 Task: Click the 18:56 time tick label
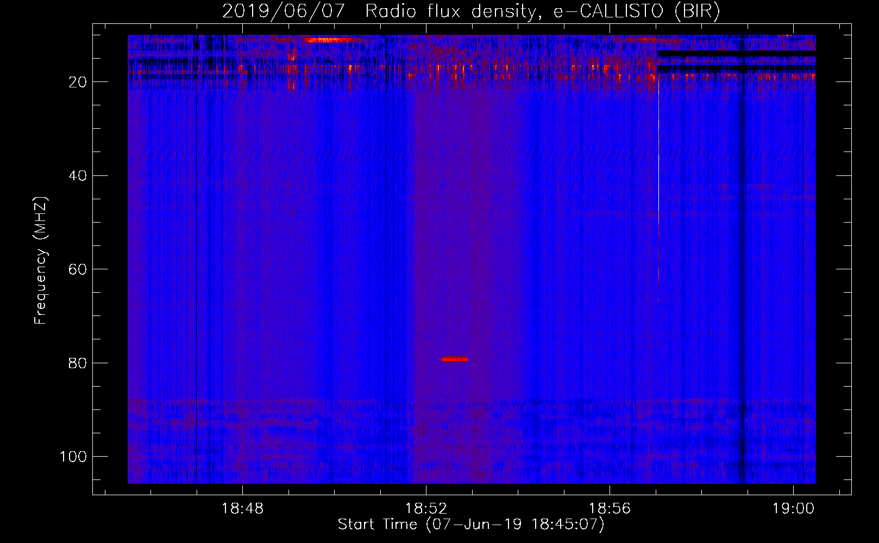click(x=610, y=509)
